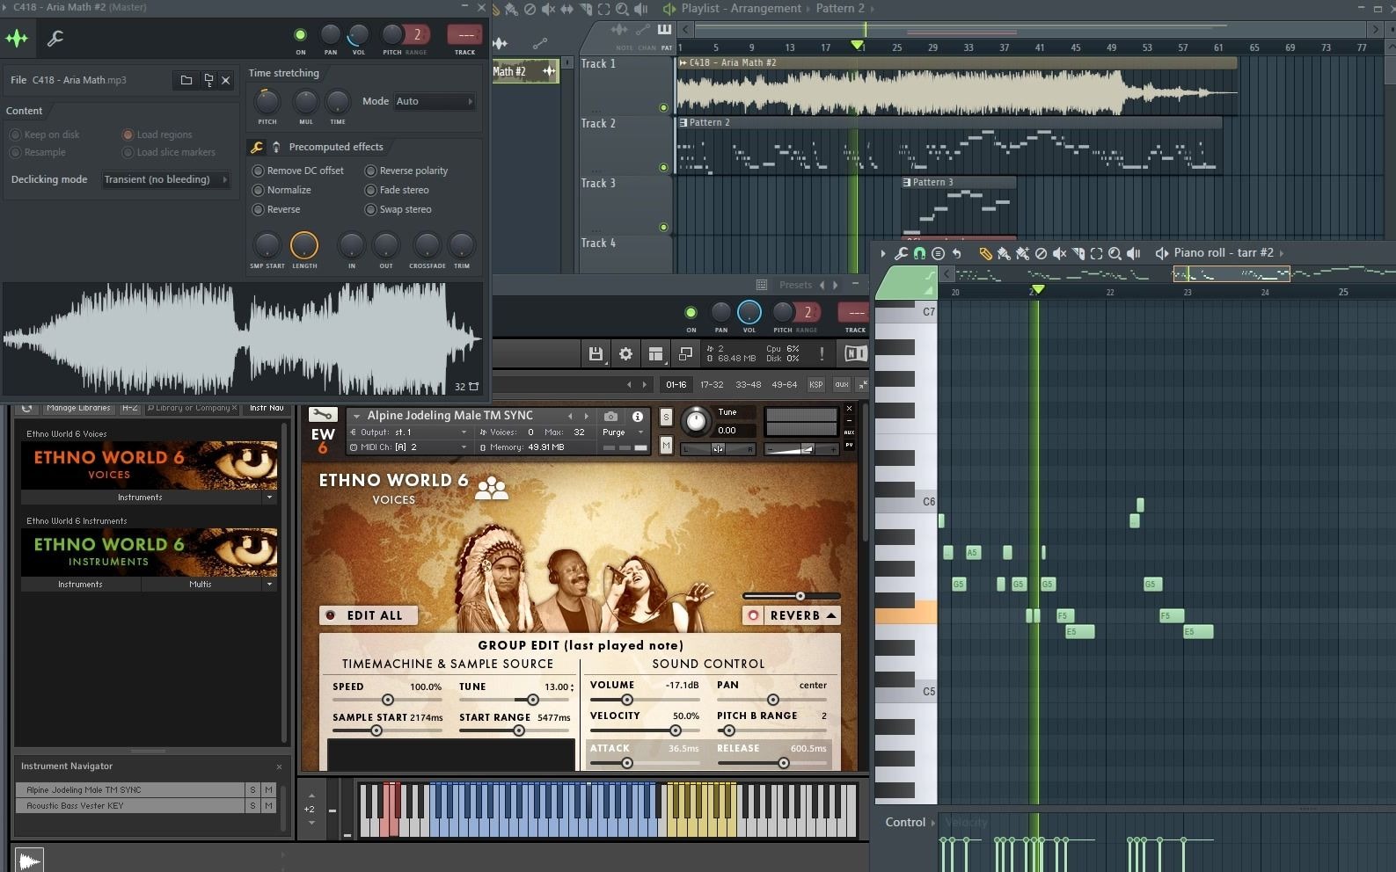The image size is (1396, 872).
Task: Click the TRACK button in the sampler window
Action: pos(464,35)
